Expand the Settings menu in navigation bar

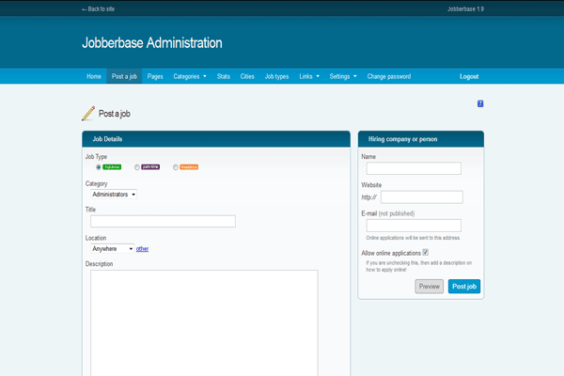coord(343,76)
